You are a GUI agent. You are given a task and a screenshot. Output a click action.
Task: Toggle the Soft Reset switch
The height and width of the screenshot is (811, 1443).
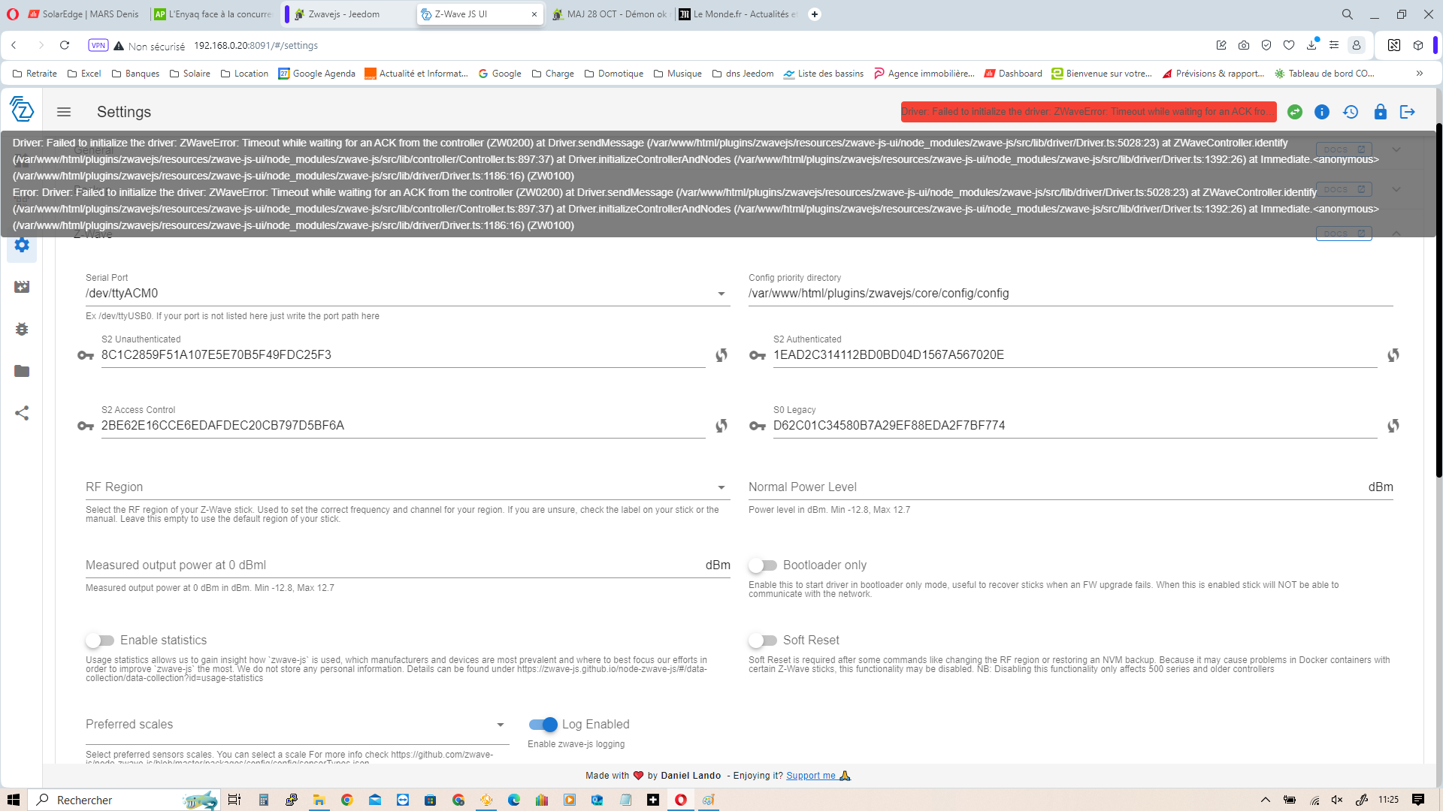coord(763,641)
